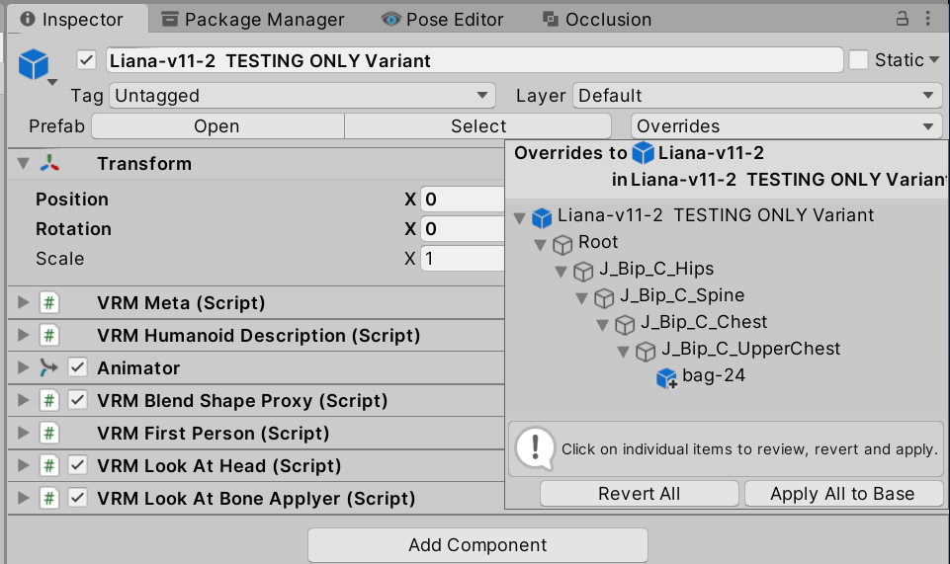Switch to the Pose Editor tab
This screenshot has height=564, width=950.
443,20
